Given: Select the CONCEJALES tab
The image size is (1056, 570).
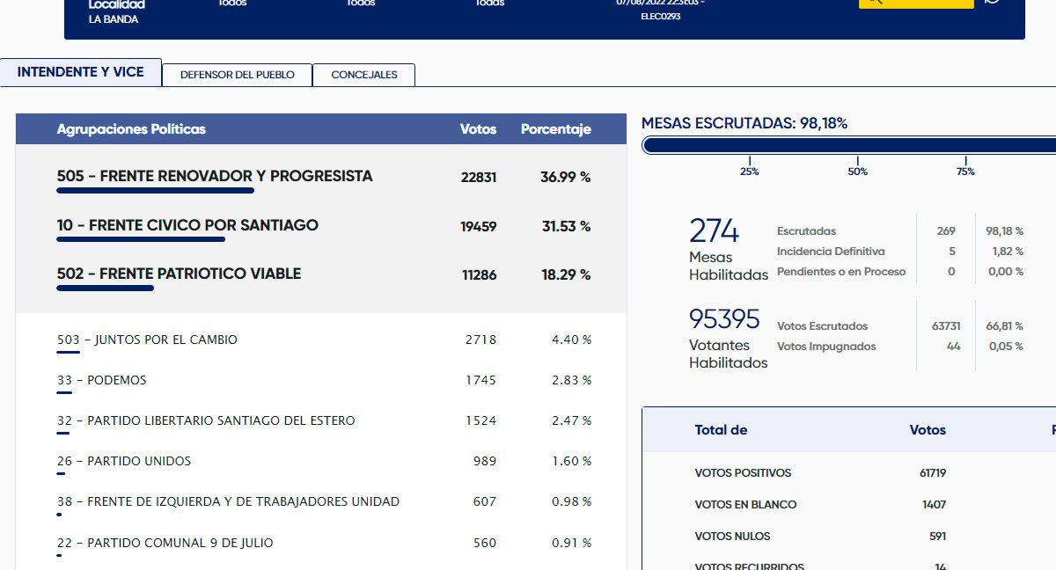Looking at the screenshot, I should tap(363, 75).
